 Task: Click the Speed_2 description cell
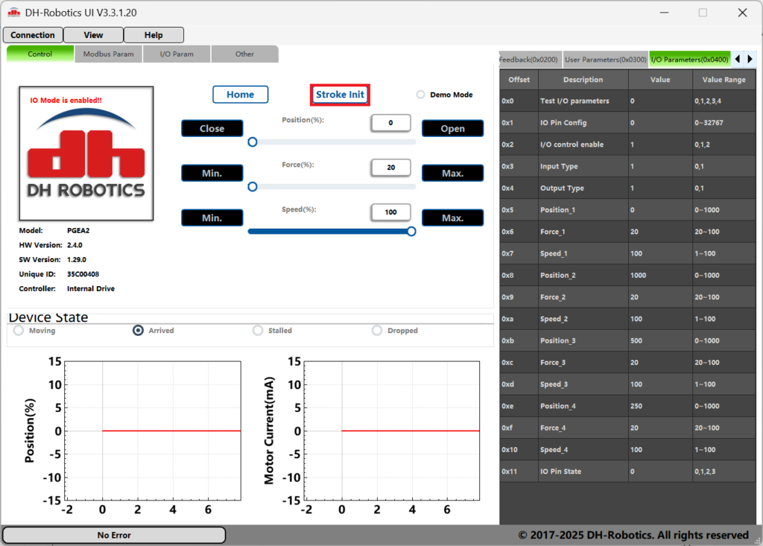[583, 319]
